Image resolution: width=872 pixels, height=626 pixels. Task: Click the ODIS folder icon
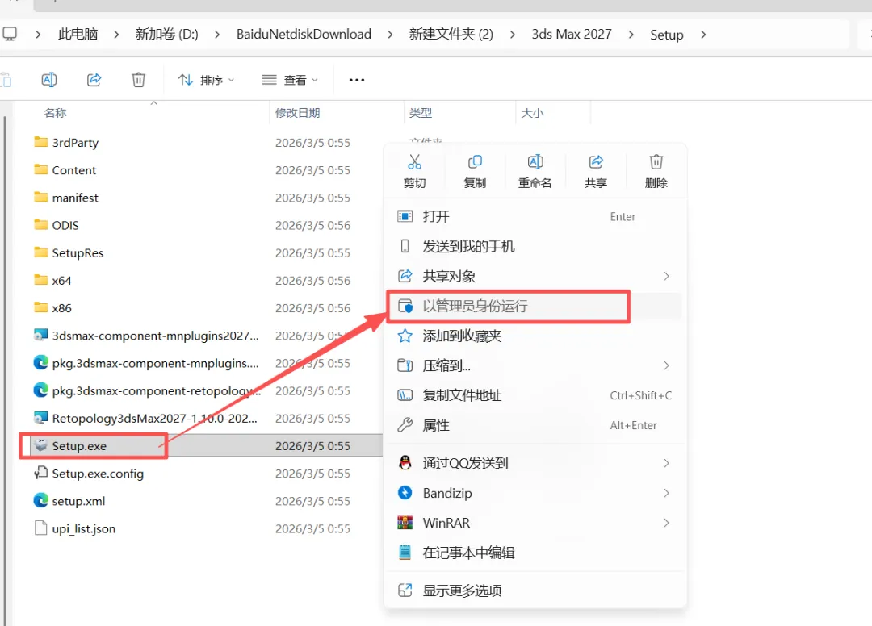click(40, 225)
